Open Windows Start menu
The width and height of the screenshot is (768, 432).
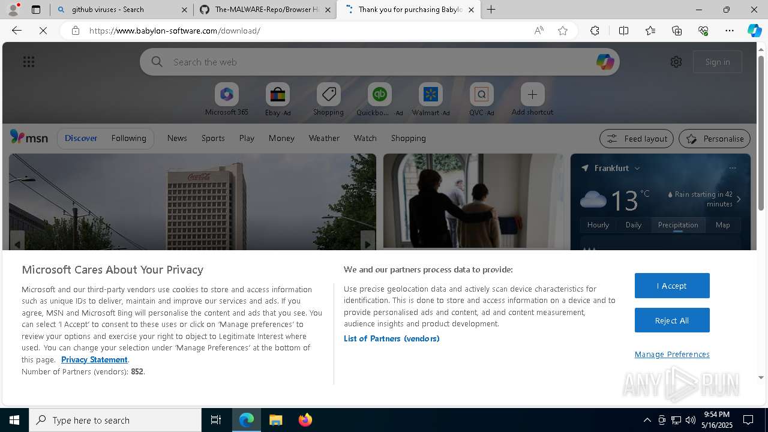(x=14, y=420)
